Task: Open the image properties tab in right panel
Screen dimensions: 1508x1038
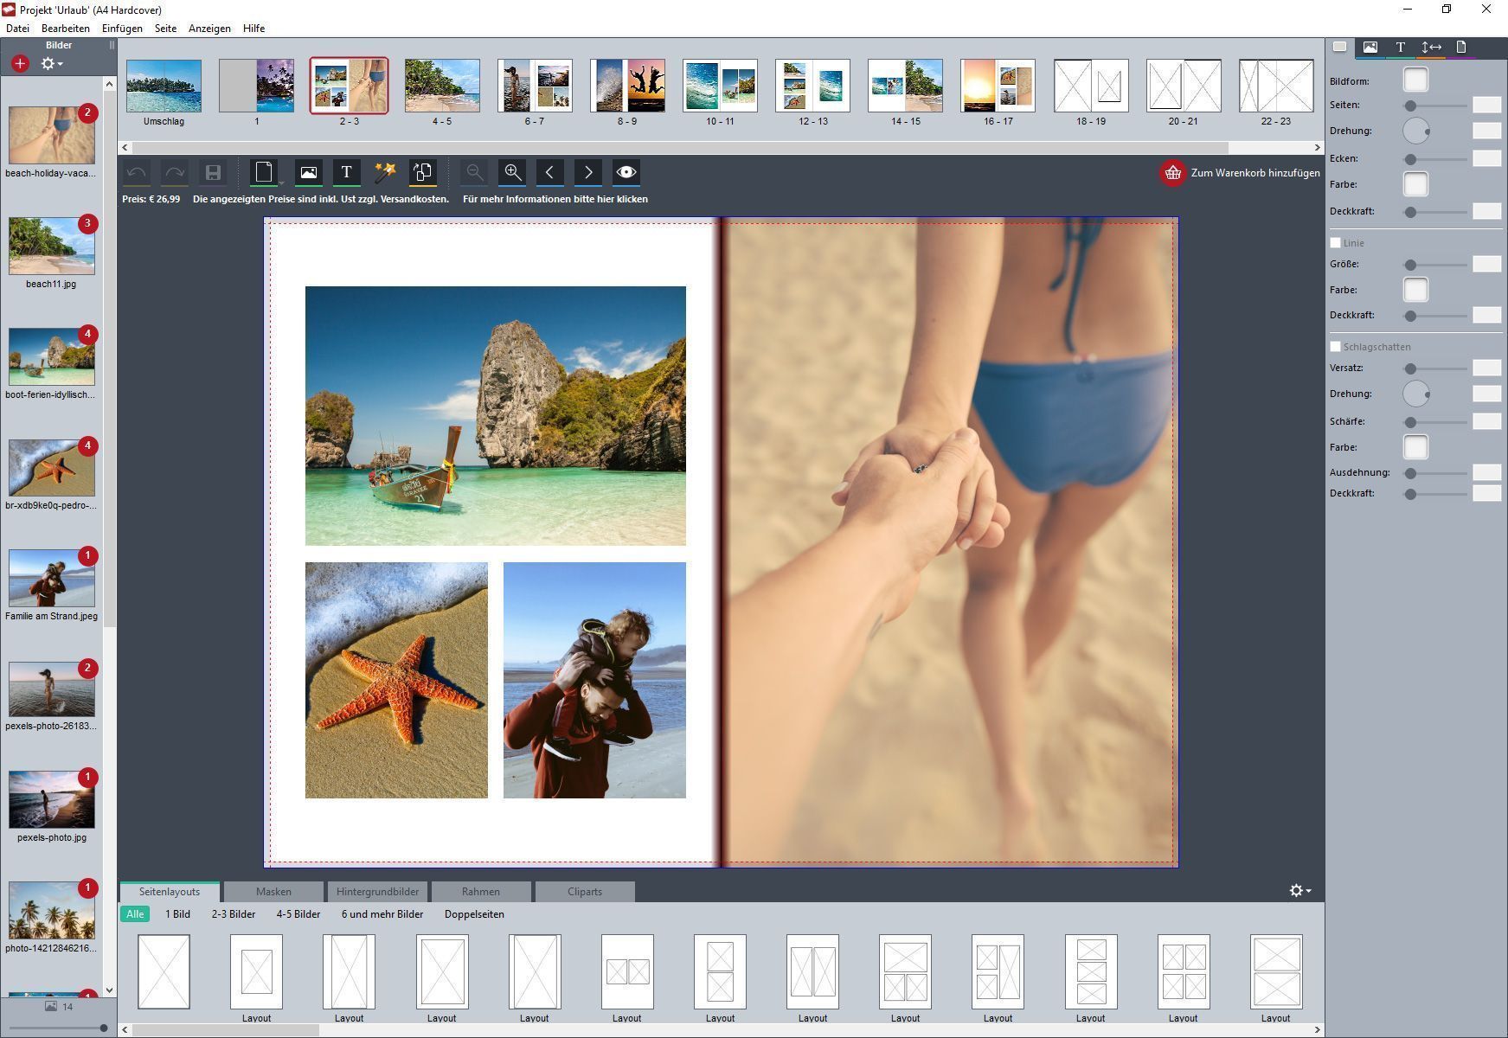Action: (x=1370, y=48)
